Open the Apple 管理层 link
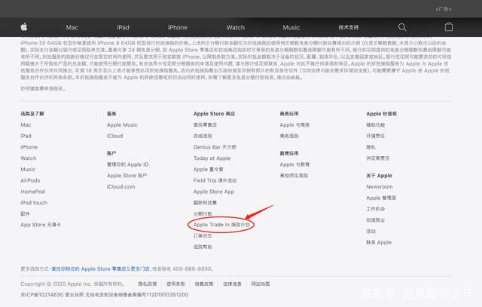This screenshot has width=482, height=307. [x=381, y=198]
